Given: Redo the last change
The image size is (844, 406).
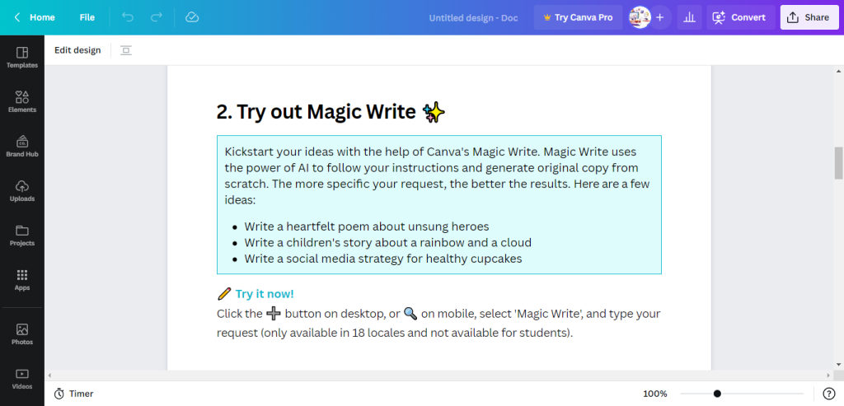Looking at the screenshot, I should (x=156, y=17).
